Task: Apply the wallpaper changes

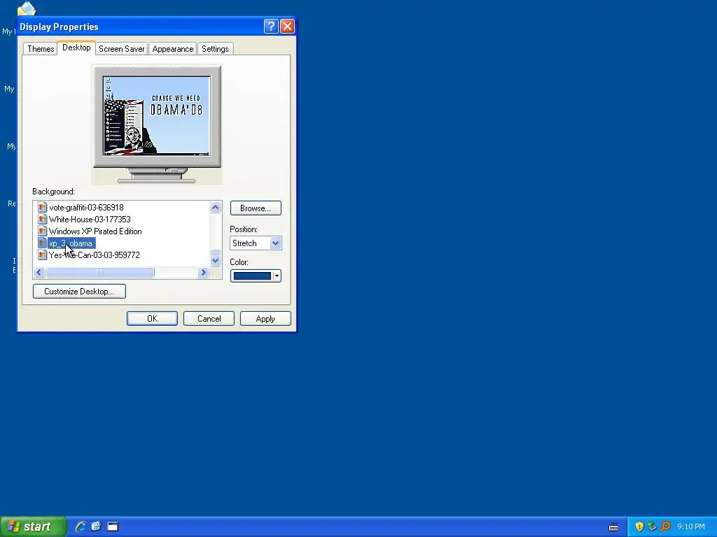Action: click(x=265, y=319)
